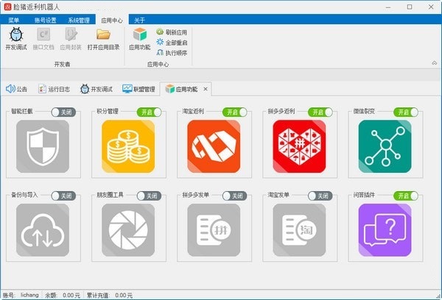Open the 淘宝返利 orange app icon
The width and height of the screenshot is (442, 300).
tap(214, 146)
